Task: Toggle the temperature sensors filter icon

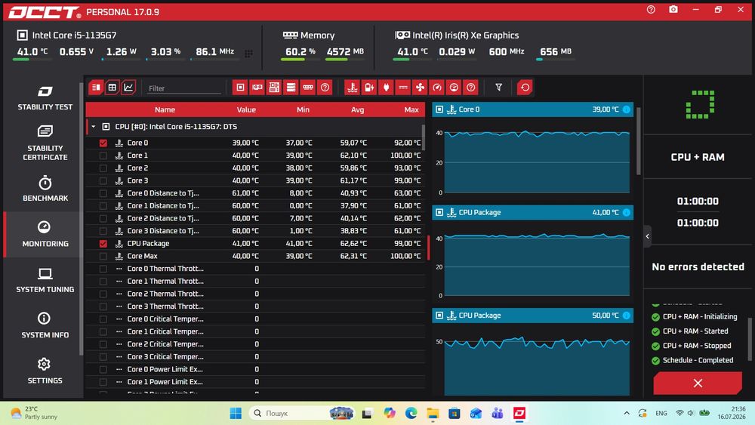Action: tap(353, 88)
